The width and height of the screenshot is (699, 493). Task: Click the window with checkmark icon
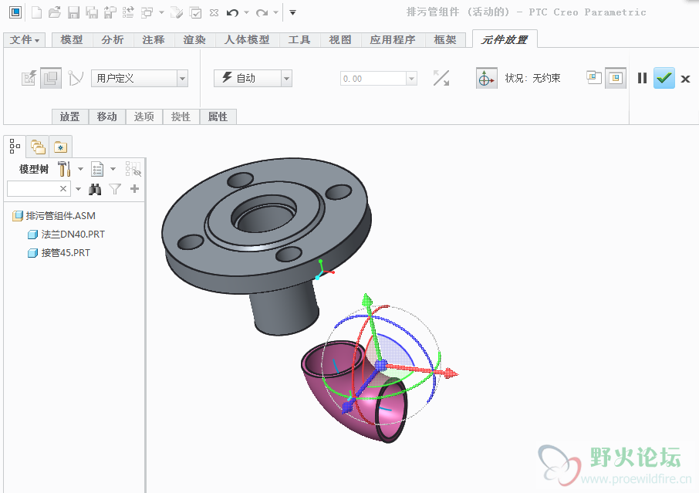[x=196, y=12]
